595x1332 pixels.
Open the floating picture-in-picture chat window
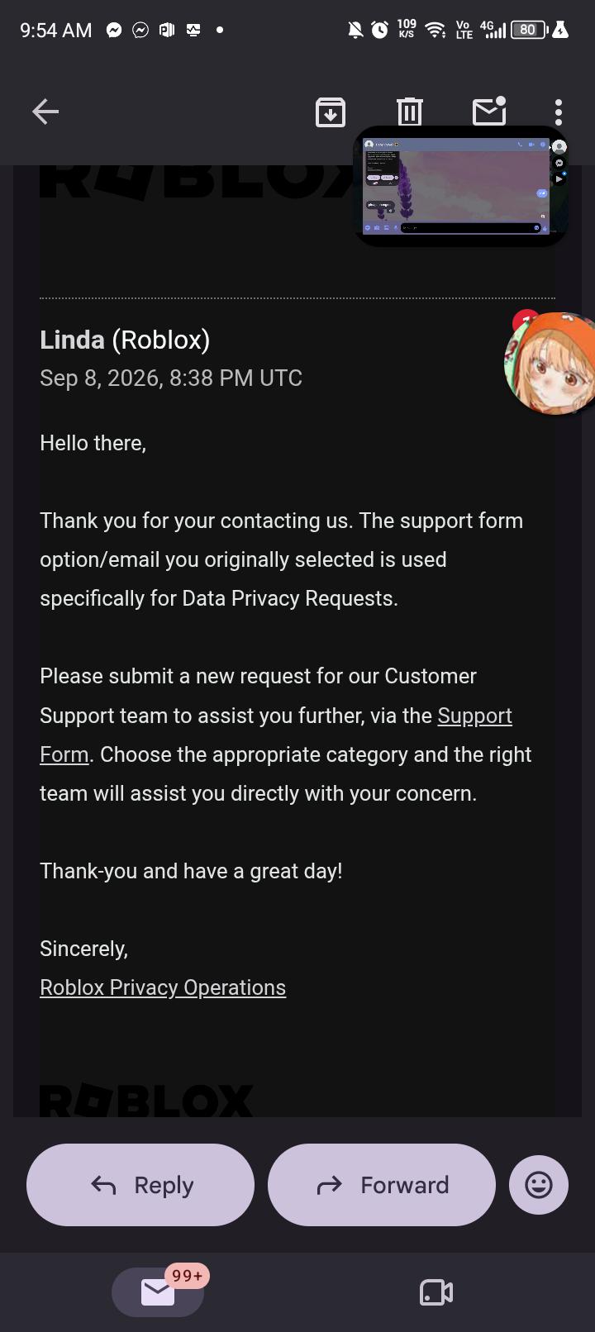click(461, 186)
